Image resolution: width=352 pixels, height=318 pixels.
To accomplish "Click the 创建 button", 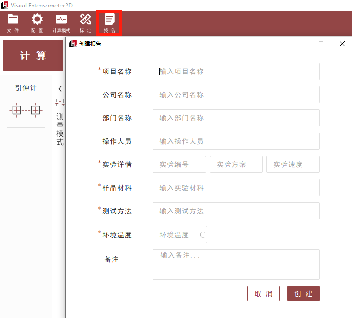I will point(303,294).
